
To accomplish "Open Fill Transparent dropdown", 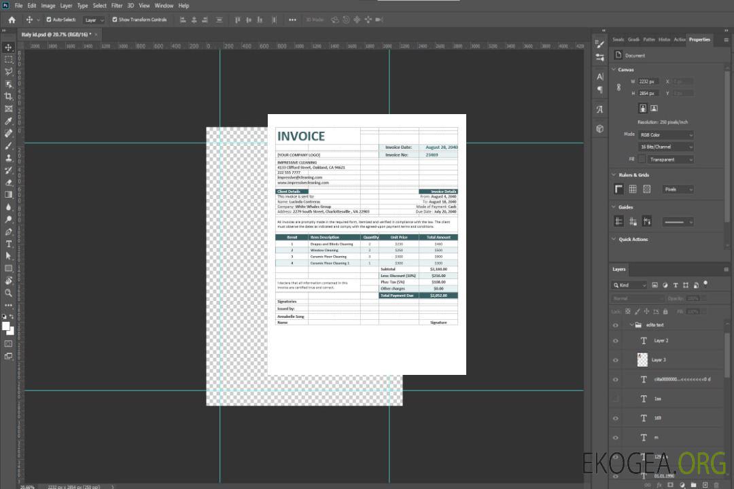I will coord(671,160).
